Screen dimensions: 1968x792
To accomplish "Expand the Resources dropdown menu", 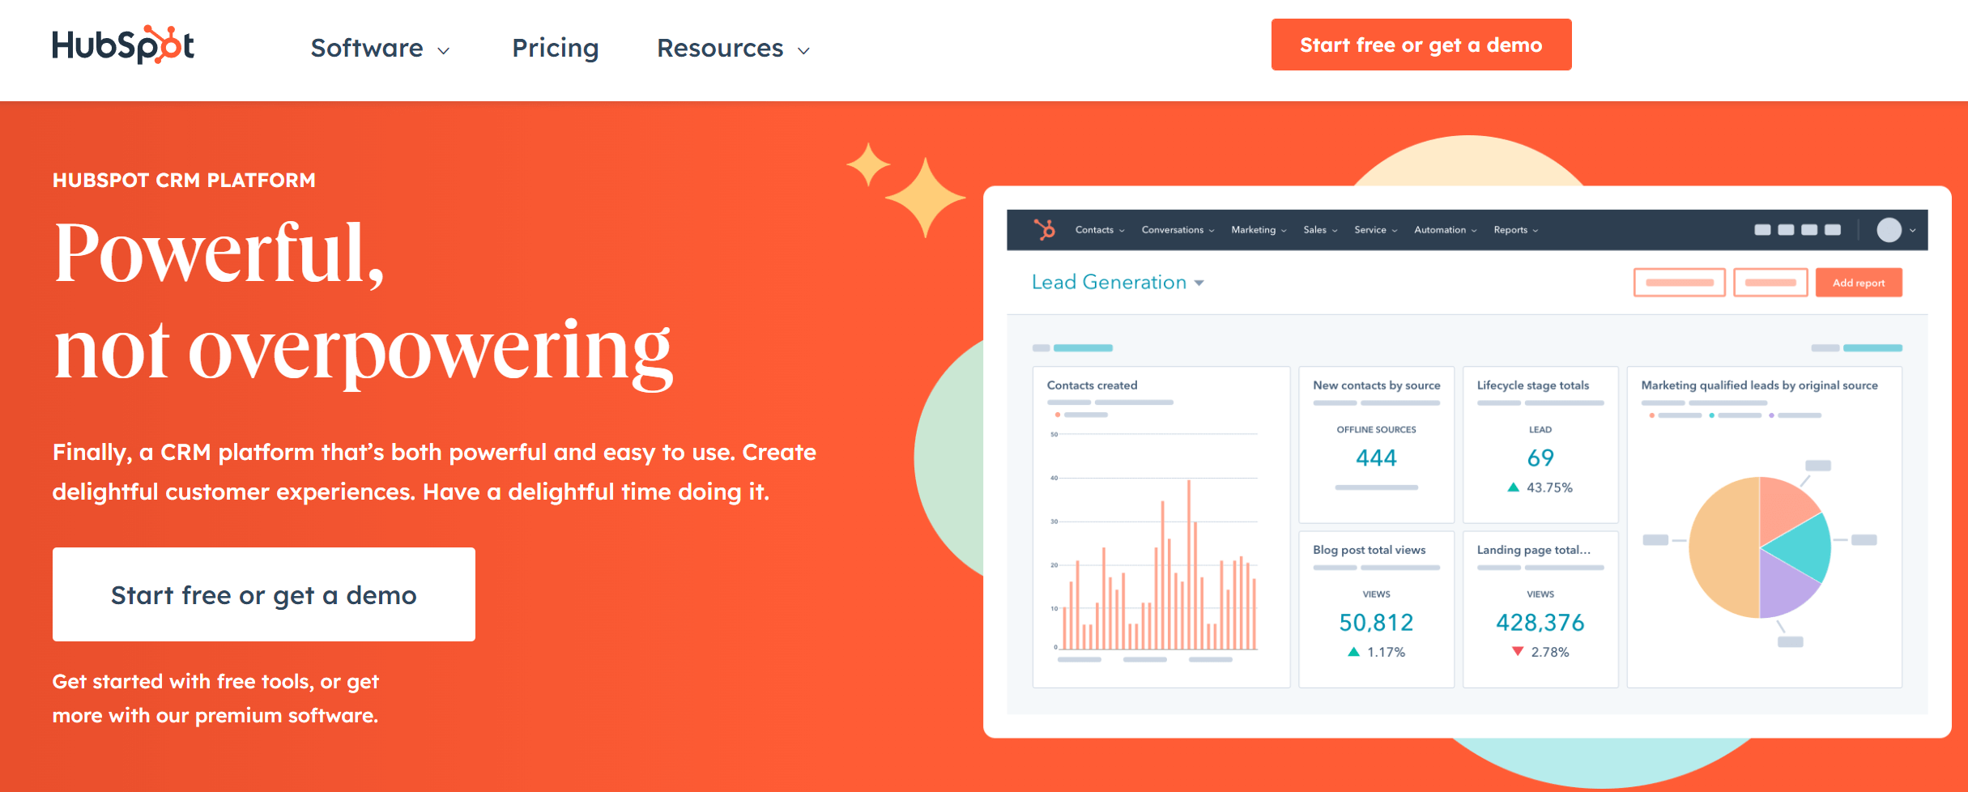I will click(734, 49).
